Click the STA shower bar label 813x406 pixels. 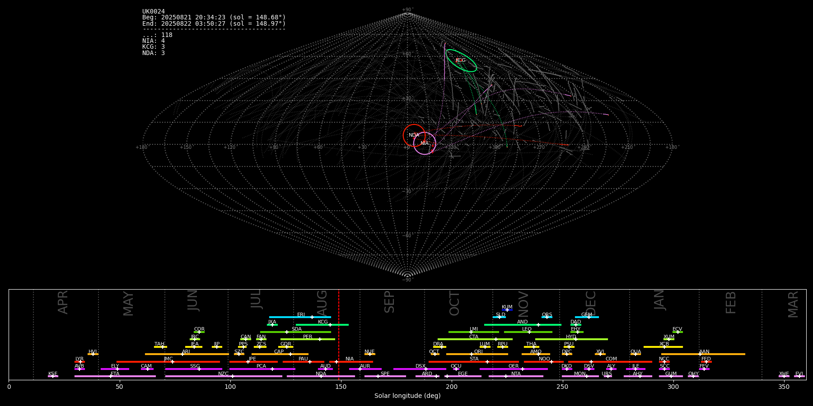(474, 359)
